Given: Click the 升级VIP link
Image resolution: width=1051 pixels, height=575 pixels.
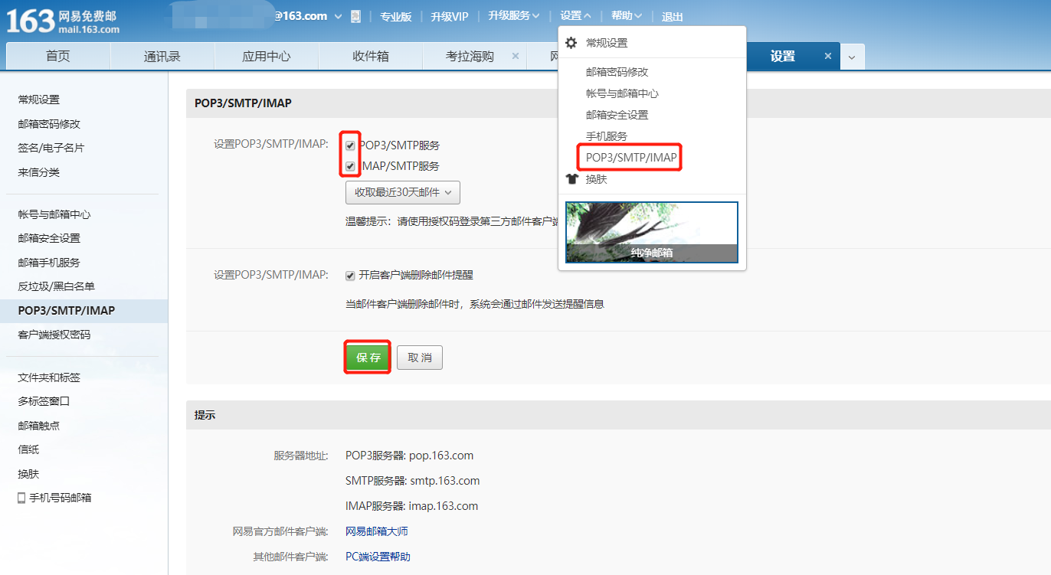Looking at the screenshot, I should [450, 17].
